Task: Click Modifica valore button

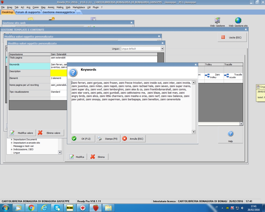Action: [x=22, y=133]
